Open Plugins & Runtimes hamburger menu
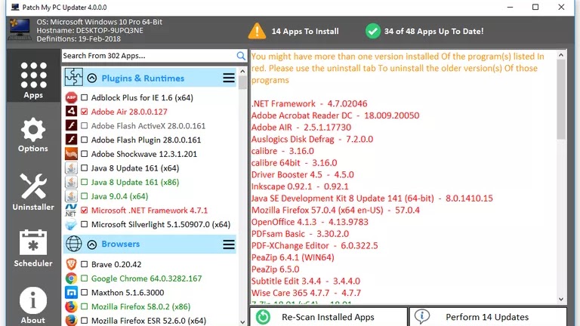 [x=229, y=78]
